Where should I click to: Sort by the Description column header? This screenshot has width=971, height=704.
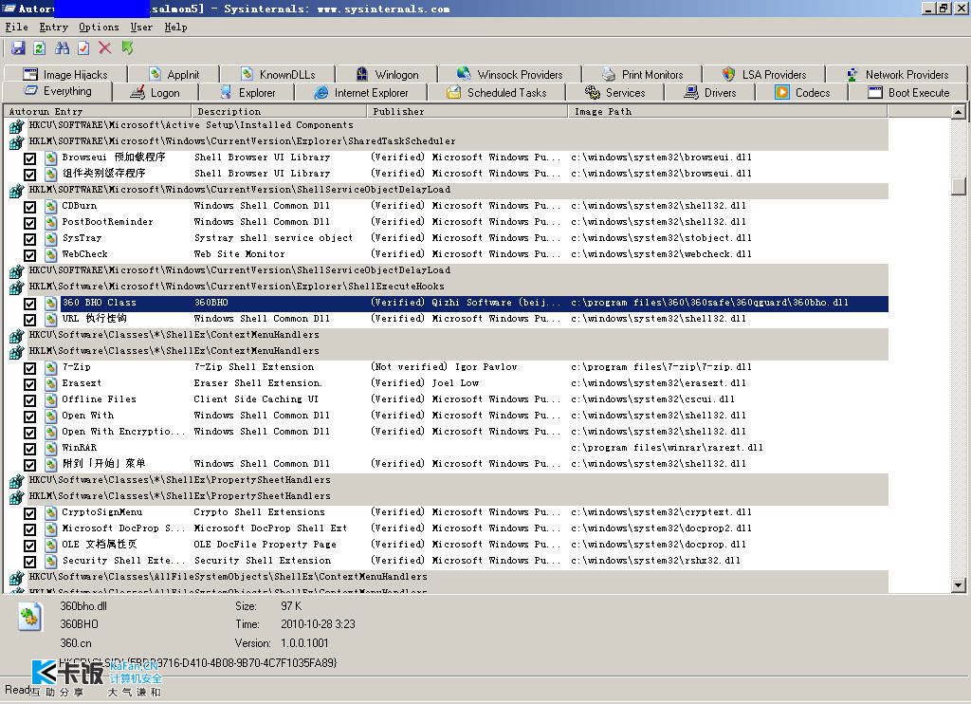click(x=279, y=112)
